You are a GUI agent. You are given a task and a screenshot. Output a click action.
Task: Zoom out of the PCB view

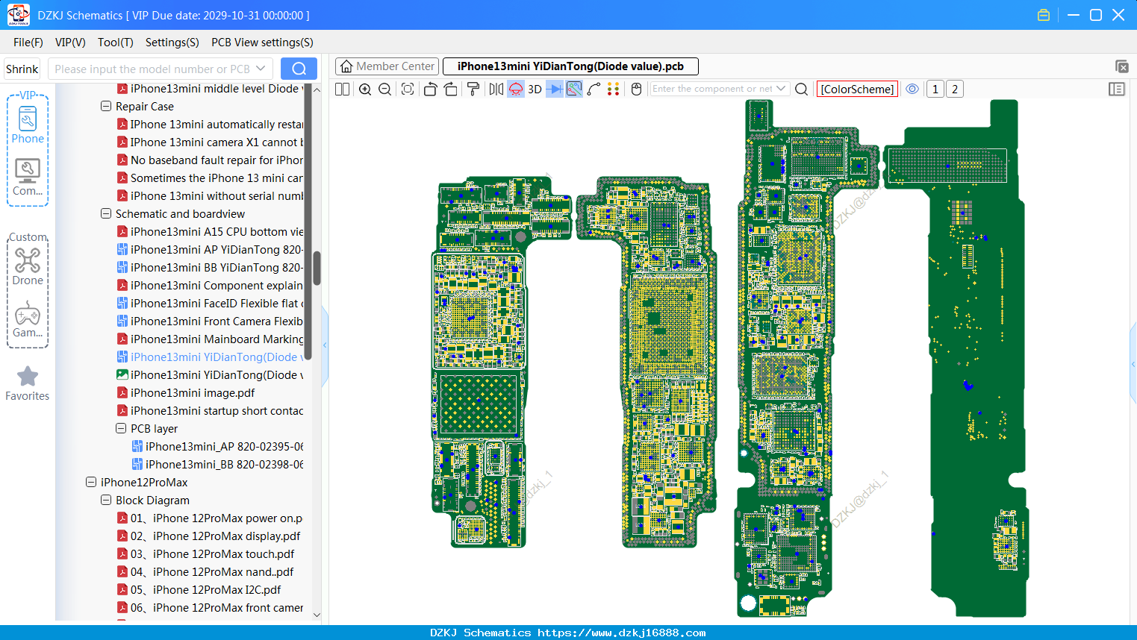385,90
